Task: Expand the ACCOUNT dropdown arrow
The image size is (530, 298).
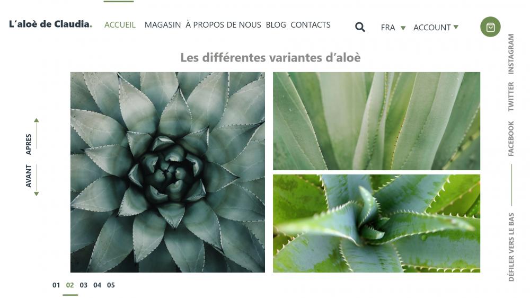Action: click(456, 27)
